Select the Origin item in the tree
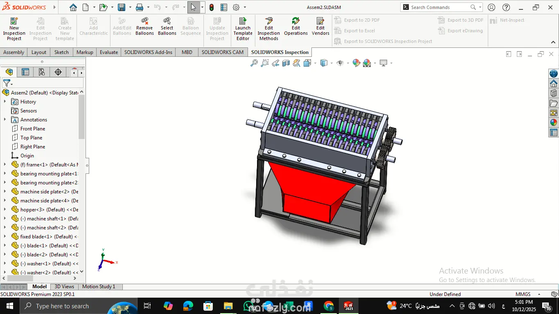Image resolution: width=559 pixels, height=314 pixels. tap(27, 156)
